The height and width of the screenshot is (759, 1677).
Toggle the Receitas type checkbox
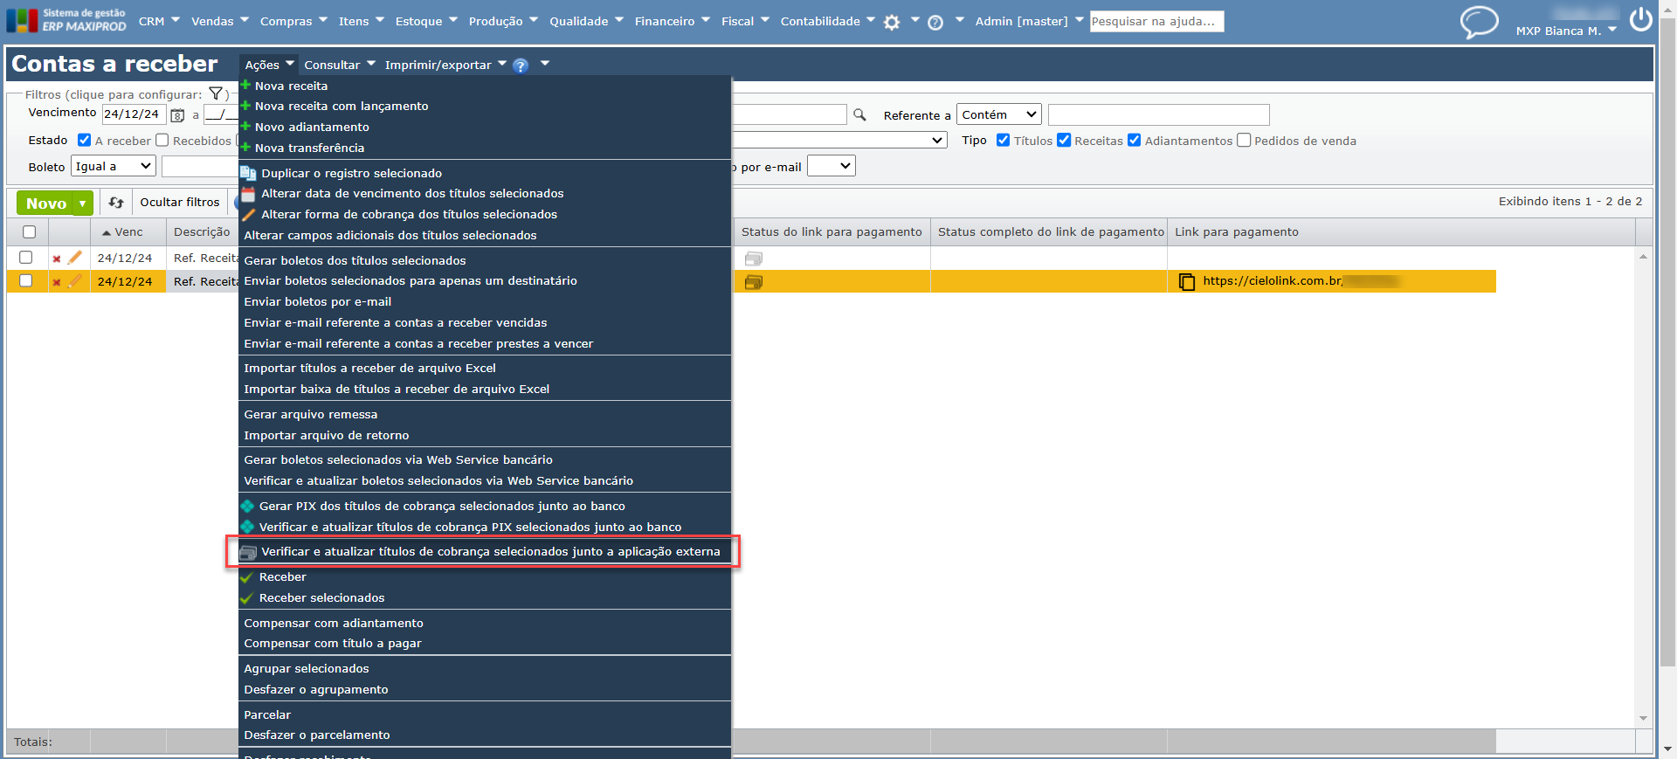pos(1064,140)
